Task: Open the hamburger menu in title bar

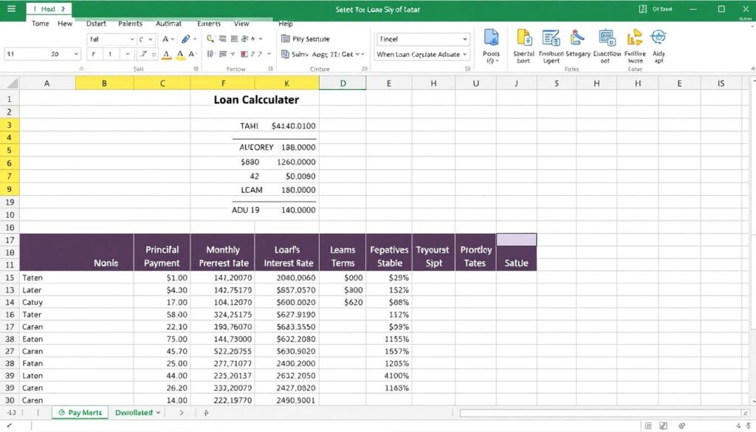Action: tap(11, 9)
